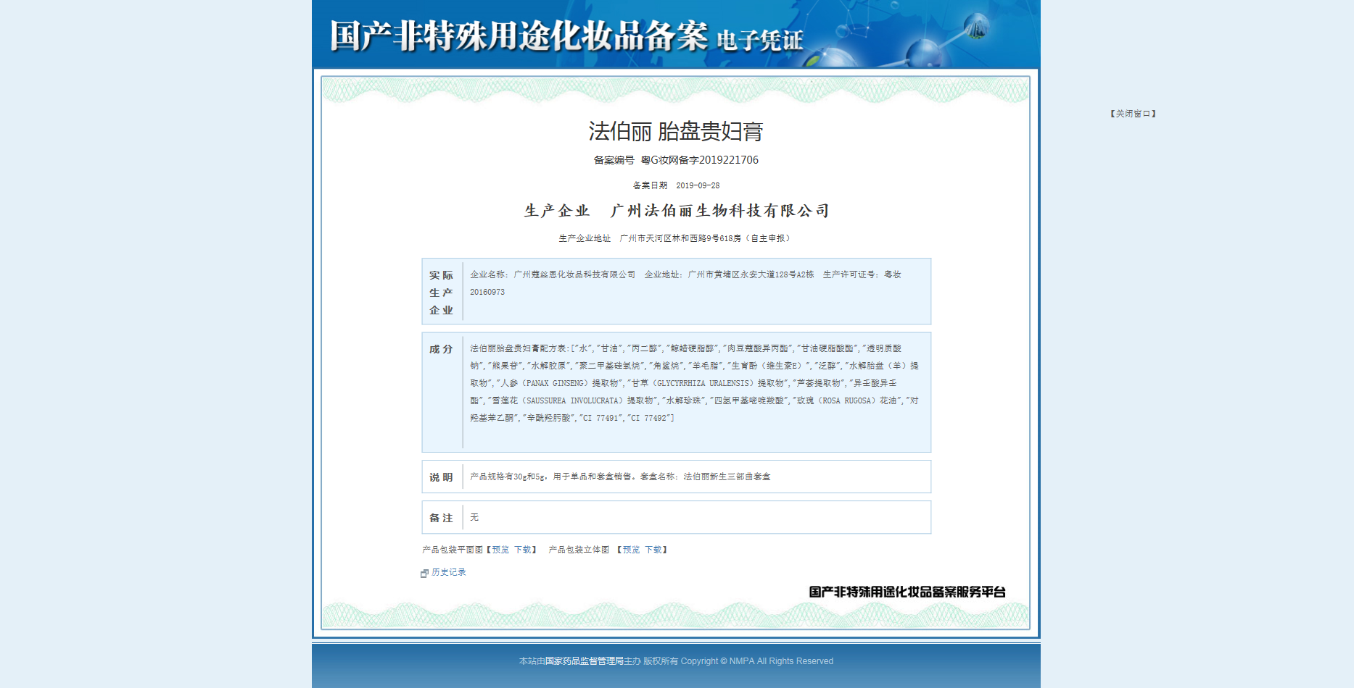1354x688 pixels.
Task: Select the product title 法伯丽 胎盘贵妇膏
Action: pyautogui.click(x=676, y=131)
